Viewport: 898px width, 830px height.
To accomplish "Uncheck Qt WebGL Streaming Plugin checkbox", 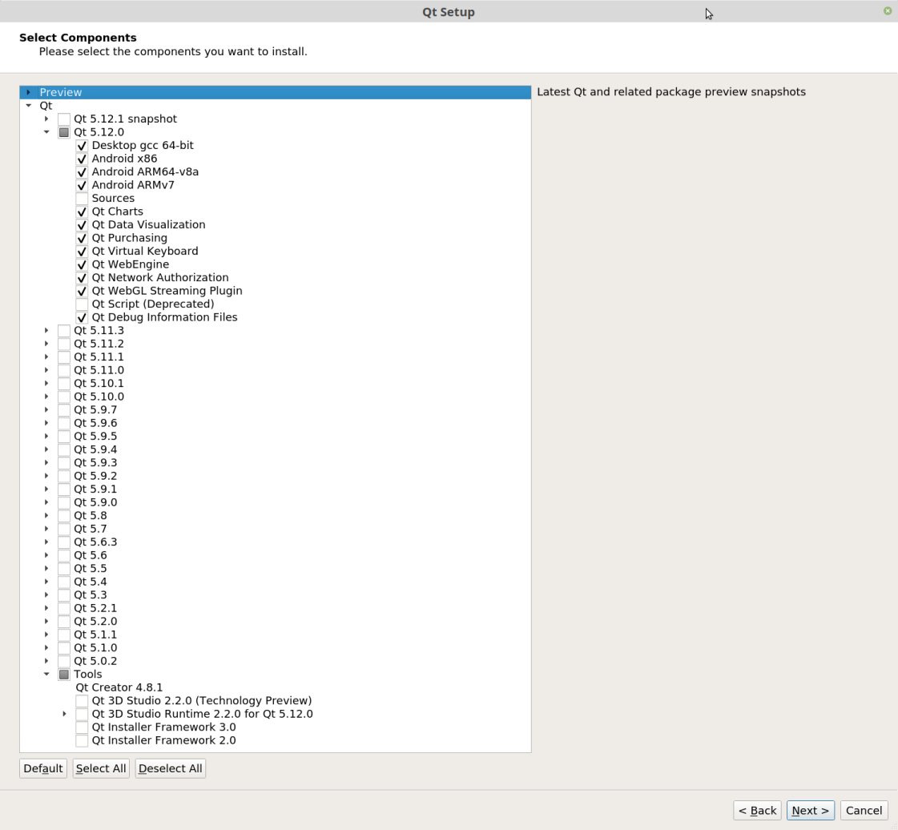I will pos(82,291).
